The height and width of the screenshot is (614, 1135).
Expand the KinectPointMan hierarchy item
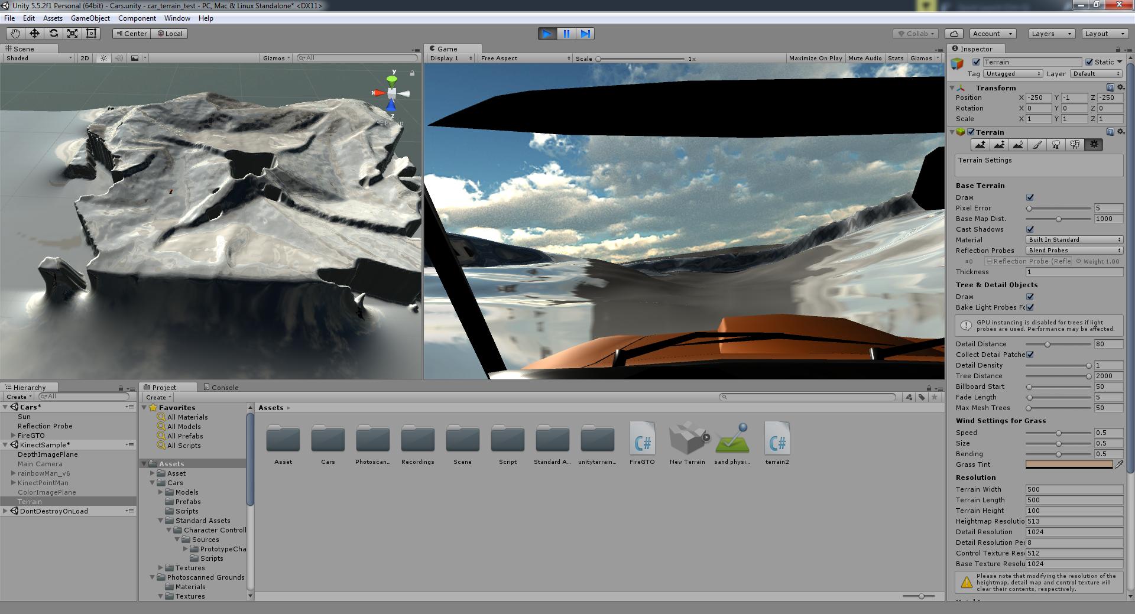[13, 483]
